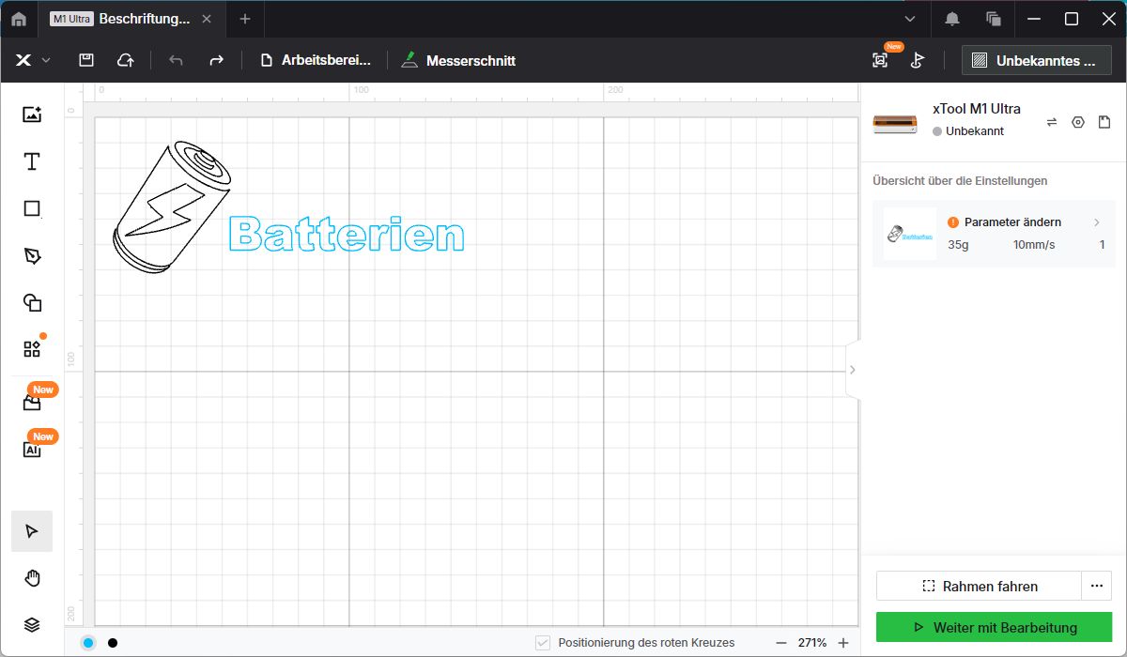The width and height of the screenshot is (1127, 657).
Task: Open the layers panel icon
Action: pos(32,625)
